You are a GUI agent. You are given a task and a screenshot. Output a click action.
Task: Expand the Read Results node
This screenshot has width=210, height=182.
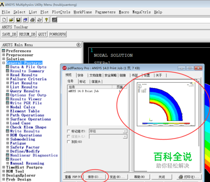(x=8, y=75)
